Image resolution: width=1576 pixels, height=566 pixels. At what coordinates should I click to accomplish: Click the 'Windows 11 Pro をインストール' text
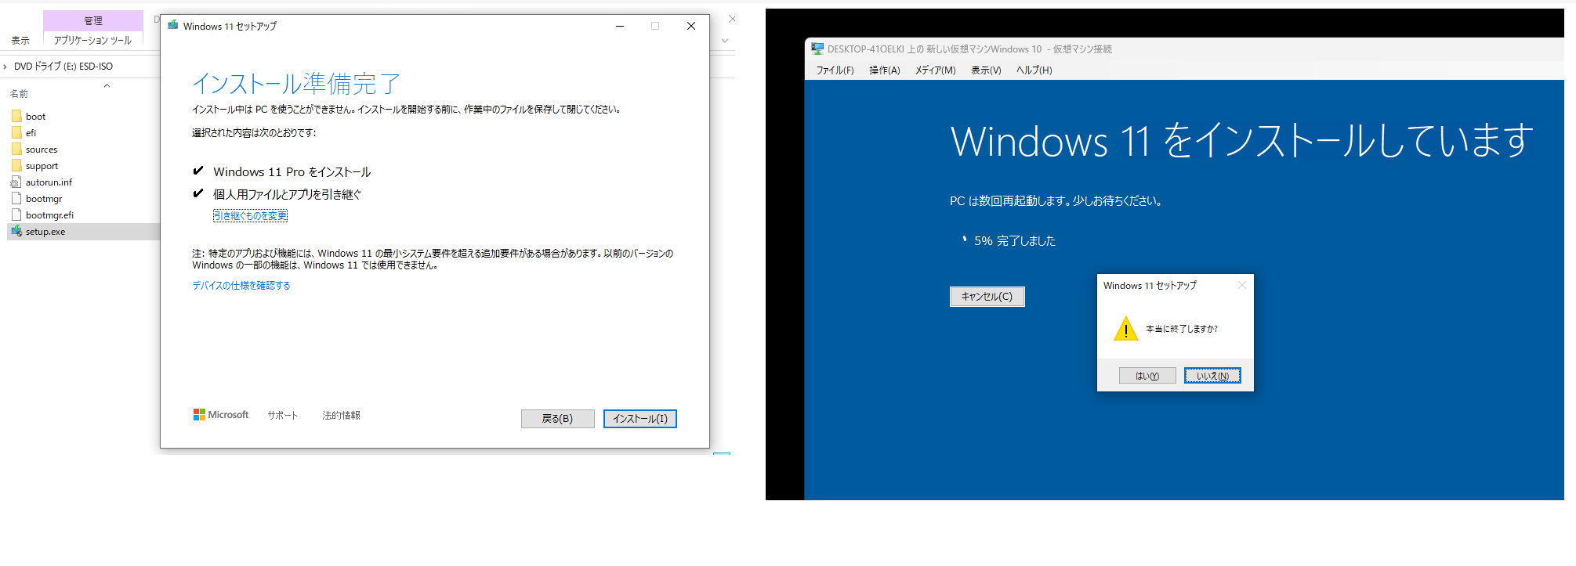[292, 172]
